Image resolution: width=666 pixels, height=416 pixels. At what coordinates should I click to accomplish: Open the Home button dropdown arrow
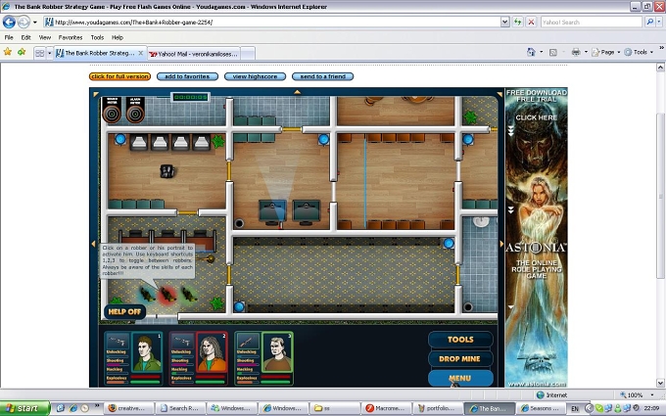(x=541, y=52)
